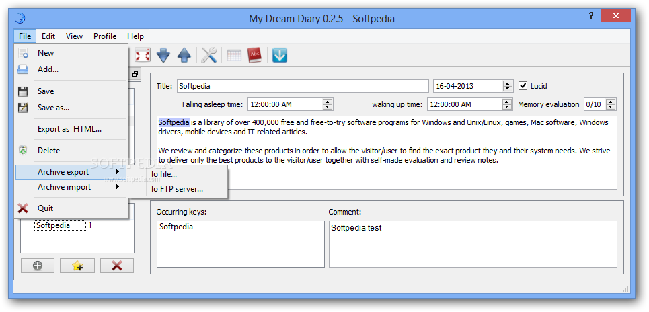Toggle the Lucid checkbox
Screen dimensions: 649x312
pos(523,86)
